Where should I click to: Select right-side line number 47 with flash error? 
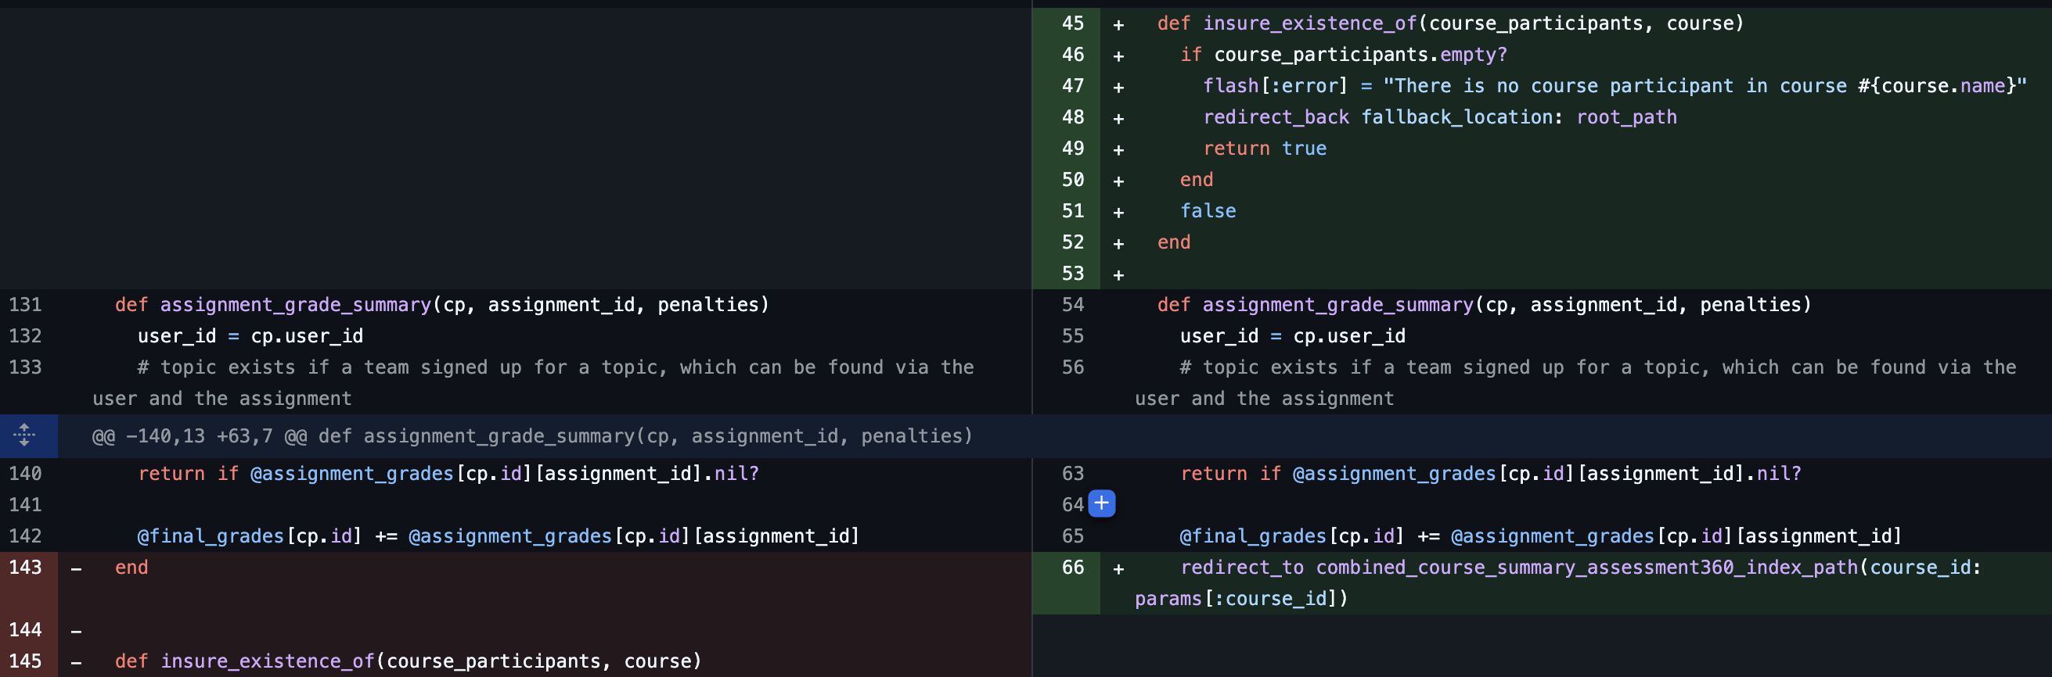pyautogui.click(x=1072, y=86)
